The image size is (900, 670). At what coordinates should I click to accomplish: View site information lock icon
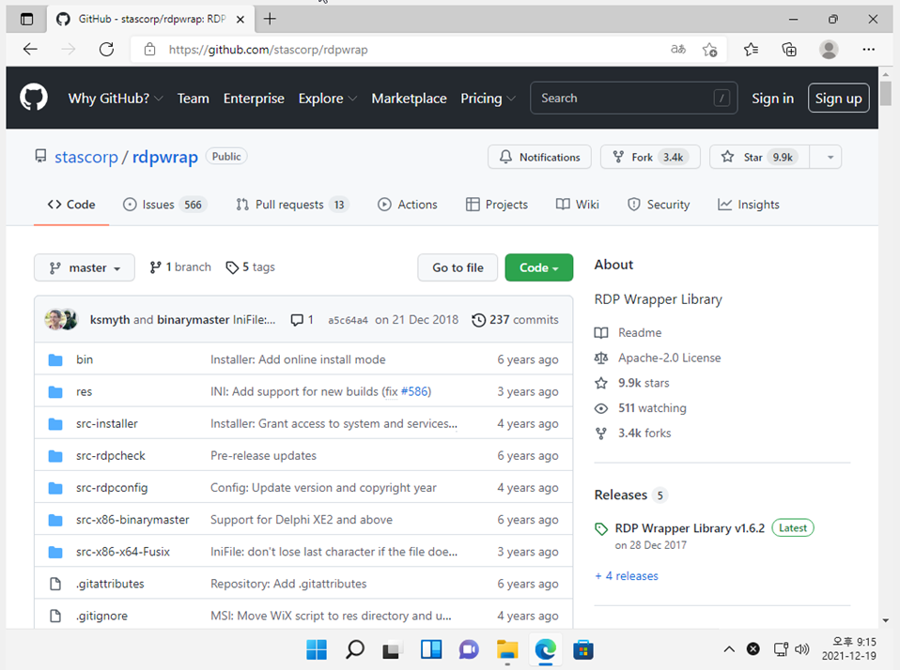point(149,50)
